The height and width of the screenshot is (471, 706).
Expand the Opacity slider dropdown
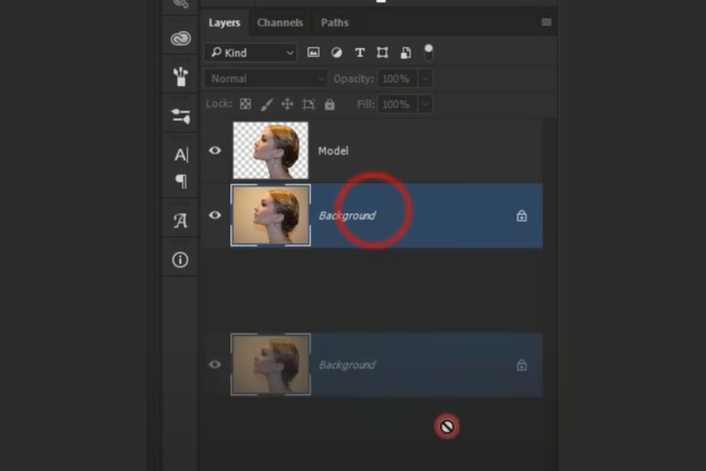[x=425, y=79]
